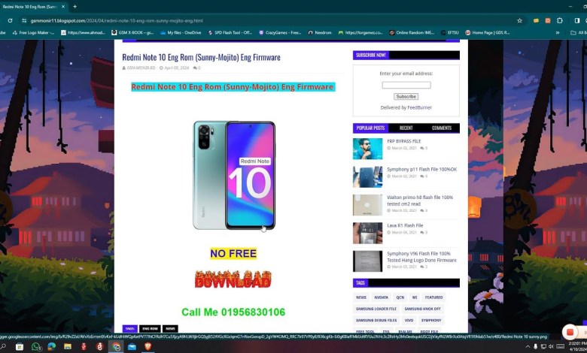Open the FRP BYPASS FILE post

click(404, 141)
